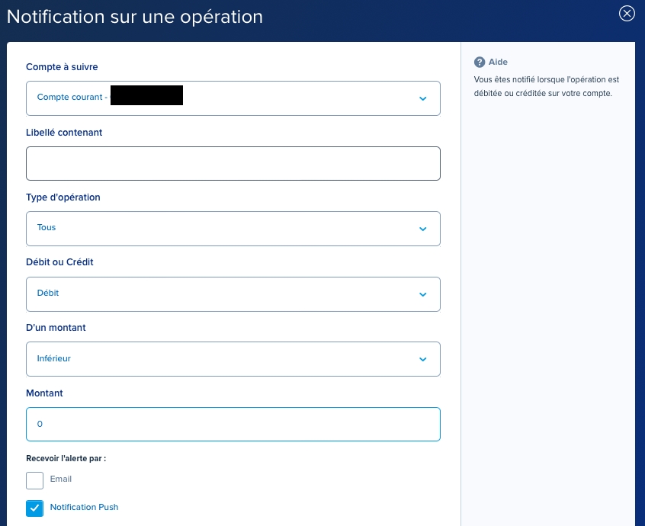Open the Type d'opération dropdown showing Tous
Screen dimensions: 645x526
233,229
